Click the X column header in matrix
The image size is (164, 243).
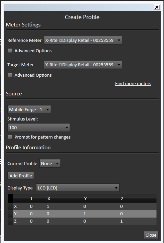coord(48,199)
